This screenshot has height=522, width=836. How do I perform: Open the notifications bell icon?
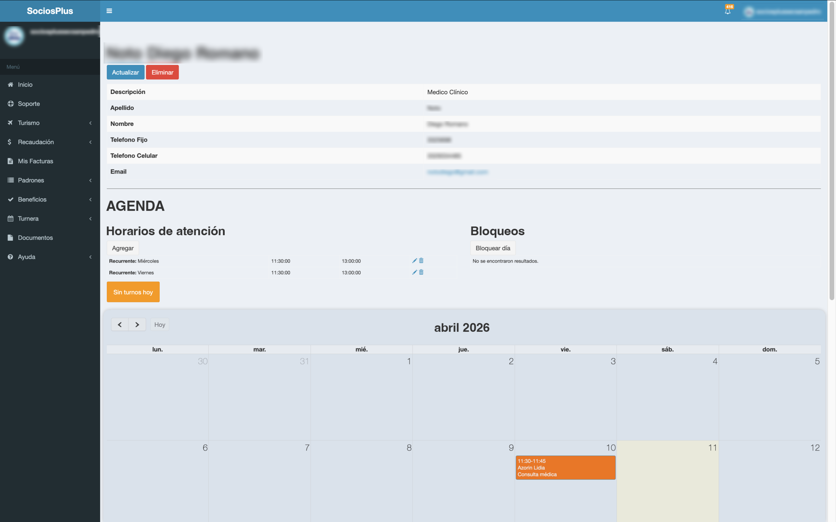click(x=728, y=11)
